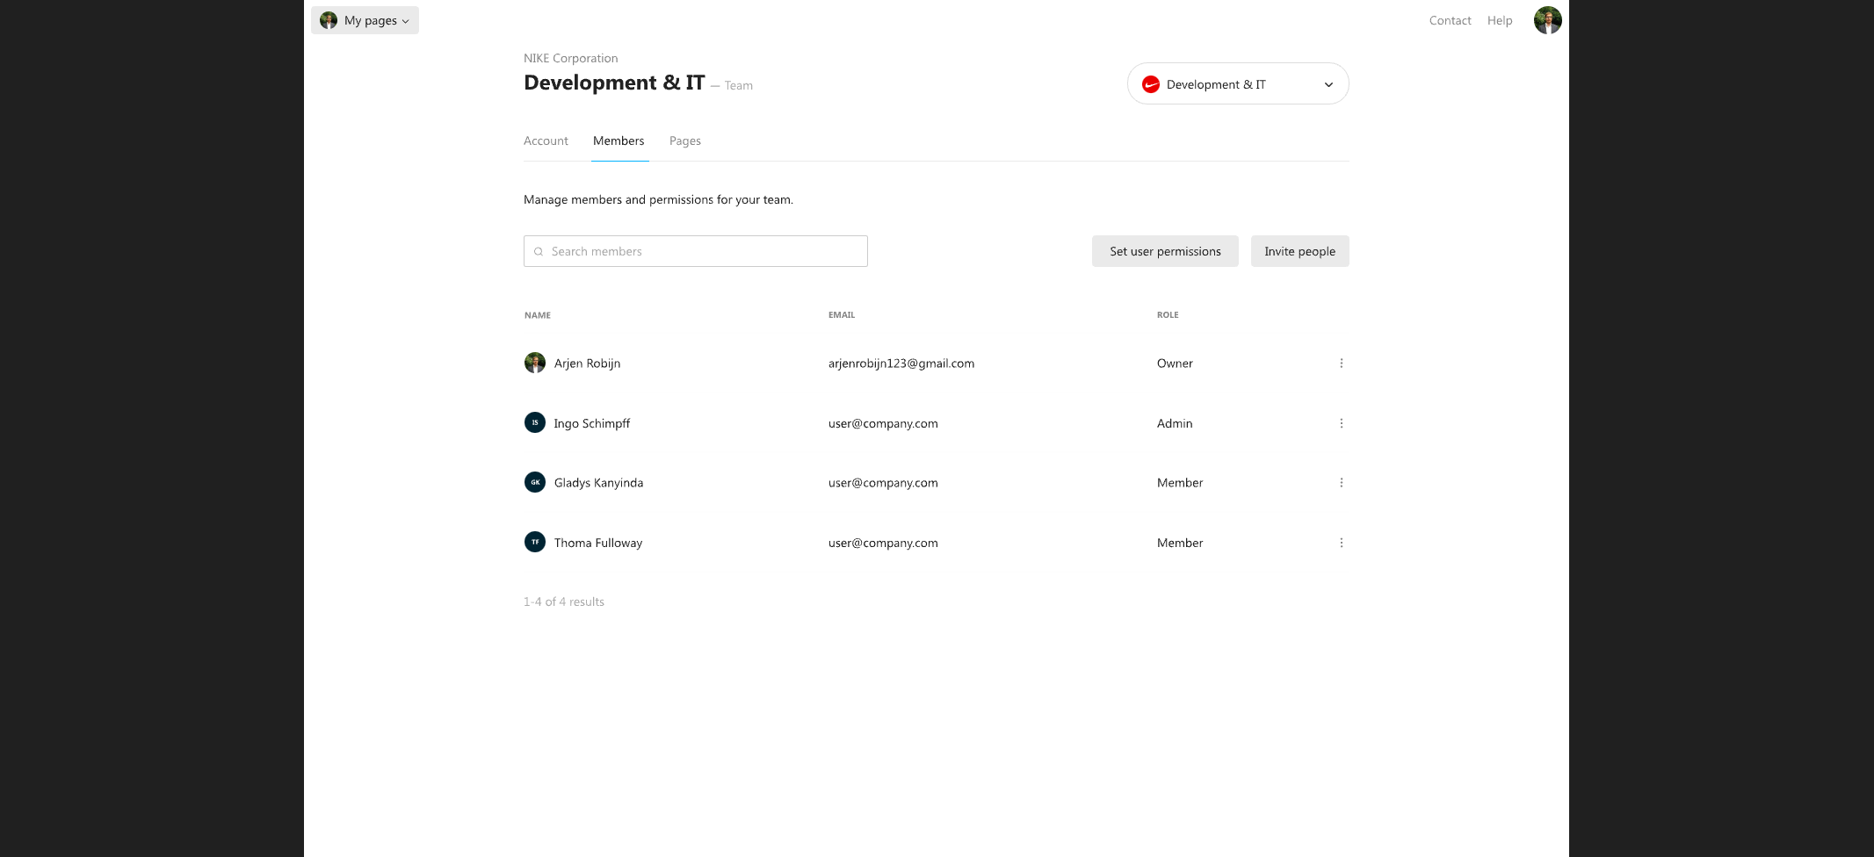
Task: Select the Members tab
Action: [x=619, y=140]
